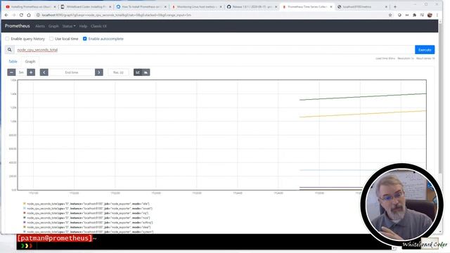Disable the Enable autocomplete checkbox
This screenshot has height=253, width=450.
click(x=84, y=39)
